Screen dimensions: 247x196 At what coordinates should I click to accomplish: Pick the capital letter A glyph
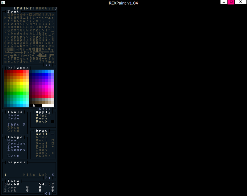(x=9, y=27)
